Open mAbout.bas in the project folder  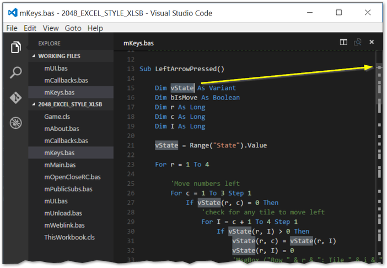coord(71,129)
